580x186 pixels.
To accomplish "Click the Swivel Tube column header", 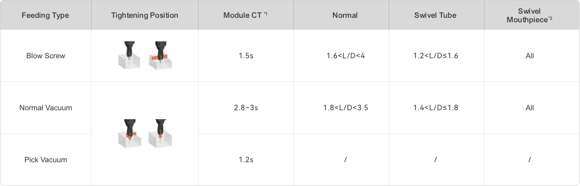I will (x=435, y=15).
